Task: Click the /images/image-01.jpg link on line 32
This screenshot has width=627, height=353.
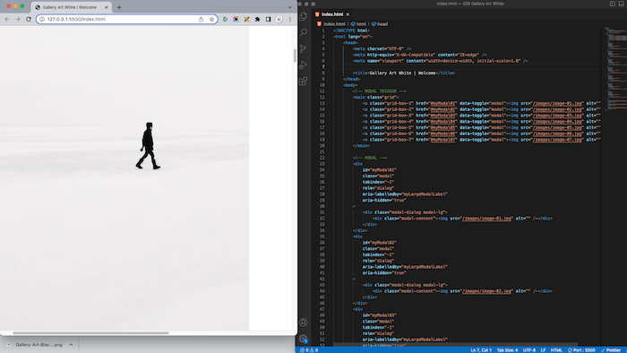Action: pos(486,219)
